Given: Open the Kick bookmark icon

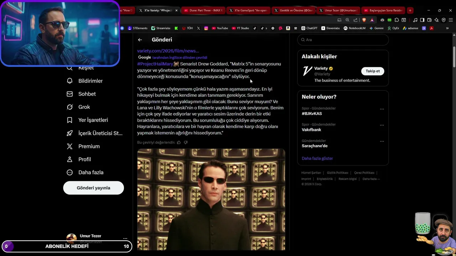Looking at the screenshot, I should pos(176,28).
